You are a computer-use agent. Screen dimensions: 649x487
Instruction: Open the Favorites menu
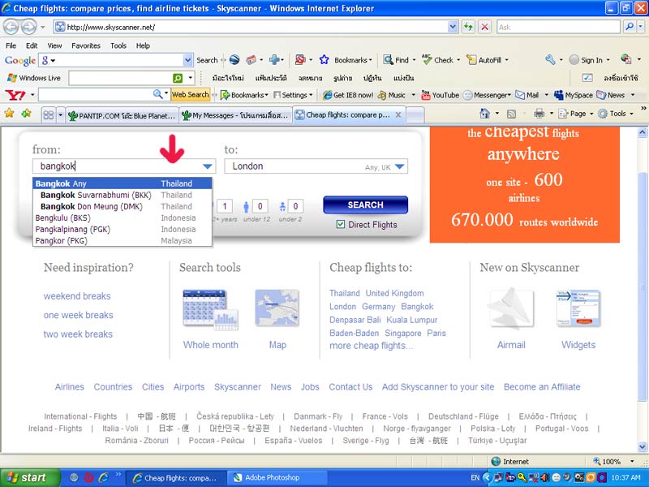tap(86, 45)
